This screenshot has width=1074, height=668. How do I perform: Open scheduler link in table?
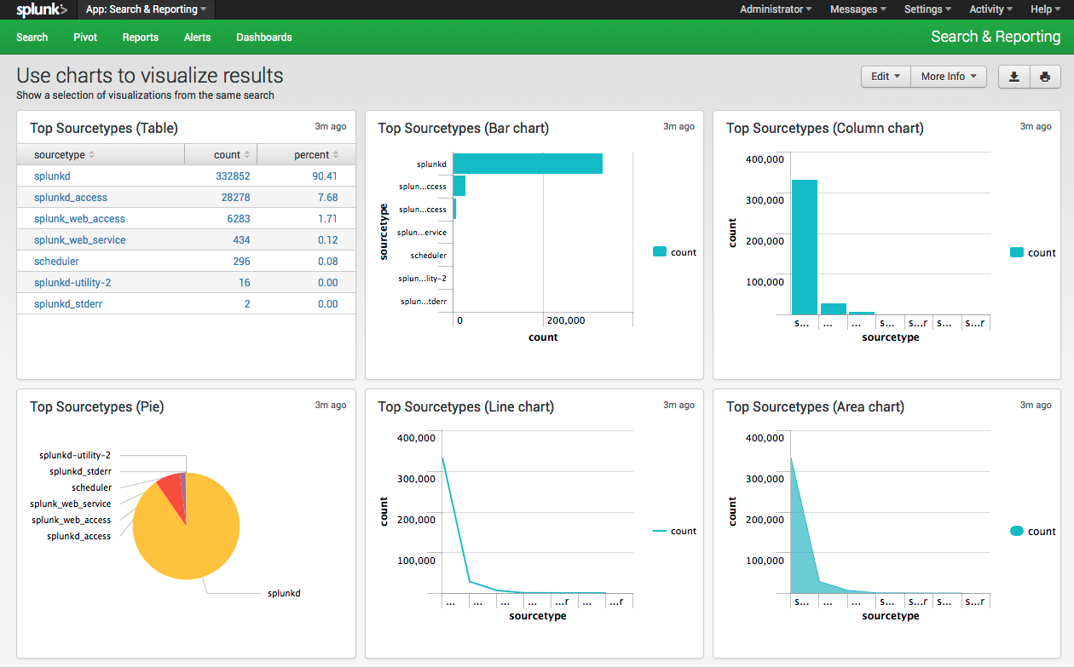click(x=56, y=262)
